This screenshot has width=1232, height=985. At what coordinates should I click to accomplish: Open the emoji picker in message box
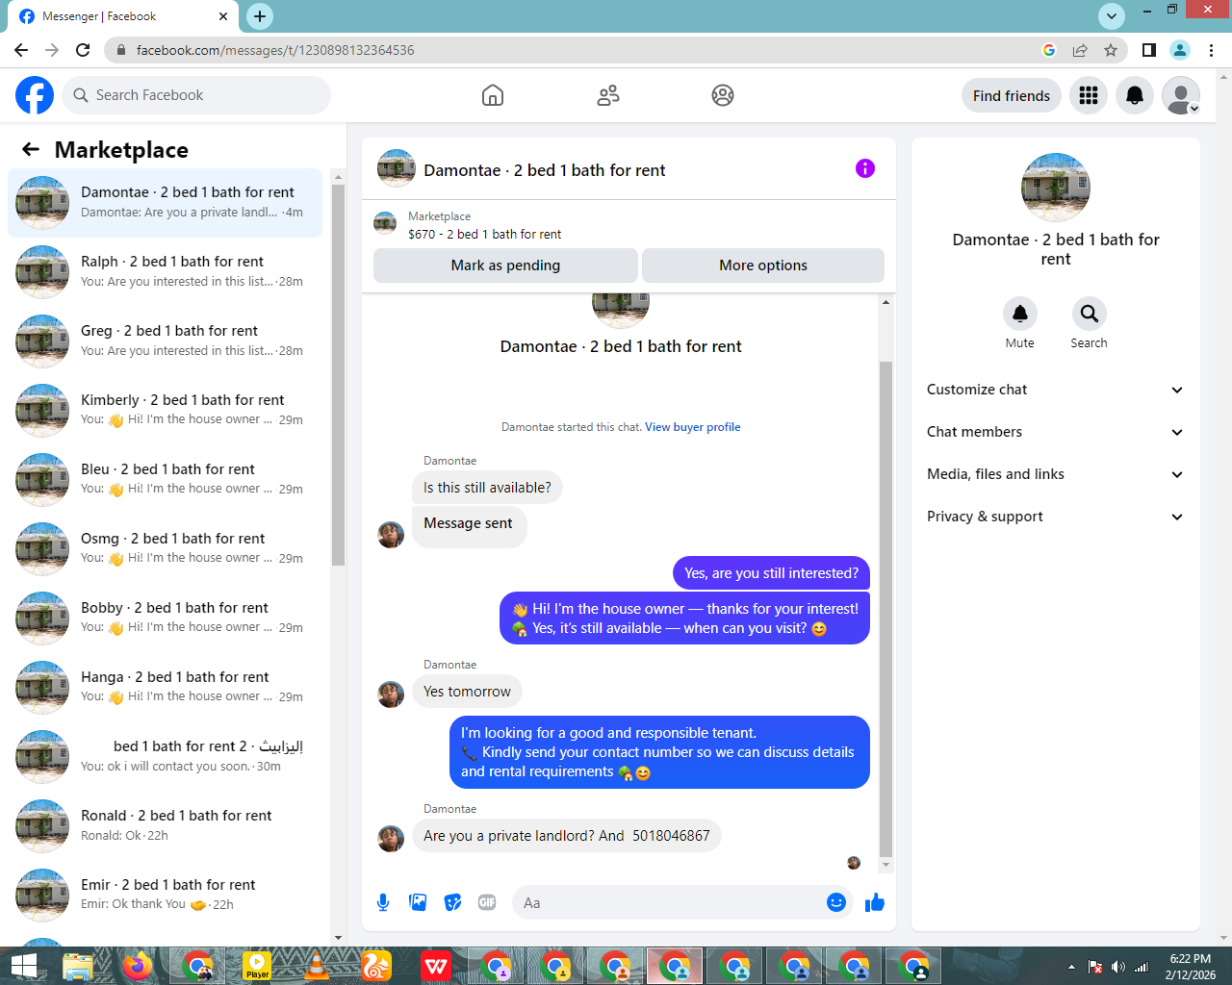[836, 902]
